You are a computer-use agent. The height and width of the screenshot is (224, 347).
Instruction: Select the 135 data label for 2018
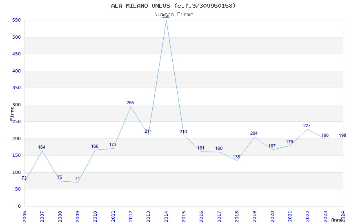[236, 157]
